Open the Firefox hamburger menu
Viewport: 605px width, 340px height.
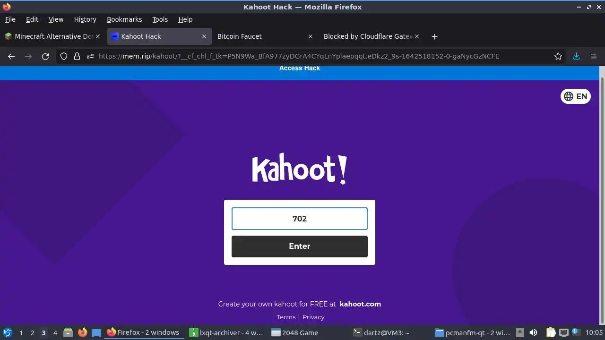click(594, 56)
